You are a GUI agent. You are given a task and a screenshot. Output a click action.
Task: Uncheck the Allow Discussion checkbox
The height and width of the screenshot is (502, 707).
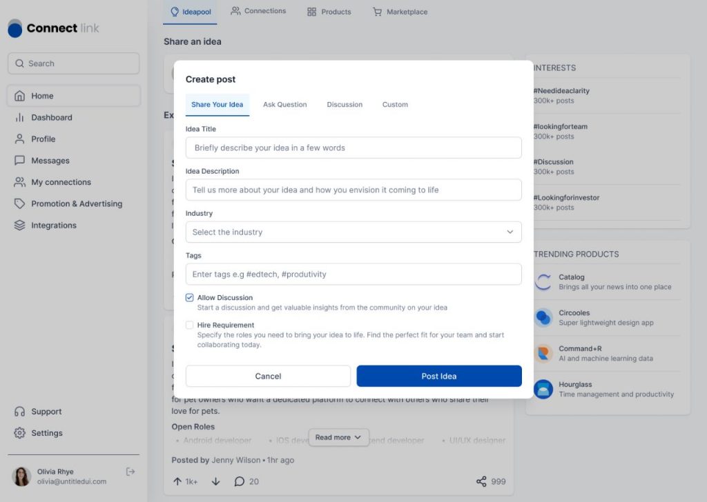click(x=190, y=298)
